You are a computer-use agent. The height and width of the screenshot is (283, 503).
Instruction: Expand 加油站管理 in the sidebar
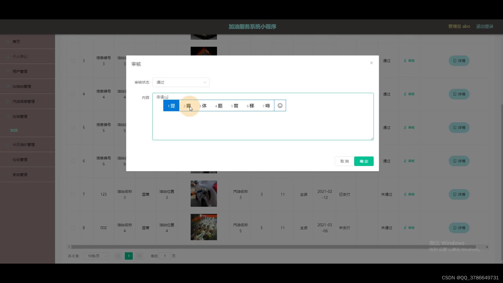pyautogui.click(x=28, y=86)
